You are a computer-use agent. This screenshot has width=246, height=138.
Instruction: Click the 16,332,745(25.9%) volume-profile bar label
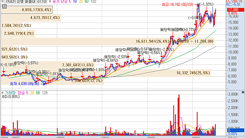coord(193,73)
